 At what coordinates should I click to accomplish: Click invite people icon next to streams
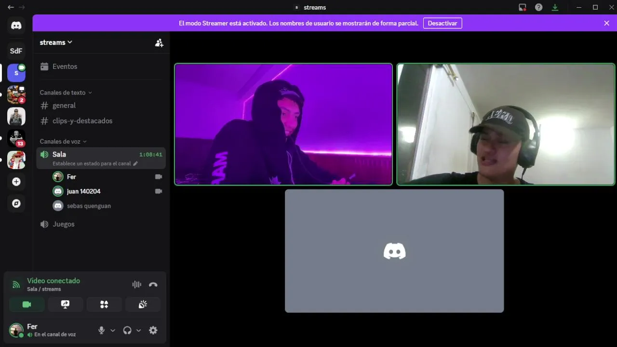(159, 42)
